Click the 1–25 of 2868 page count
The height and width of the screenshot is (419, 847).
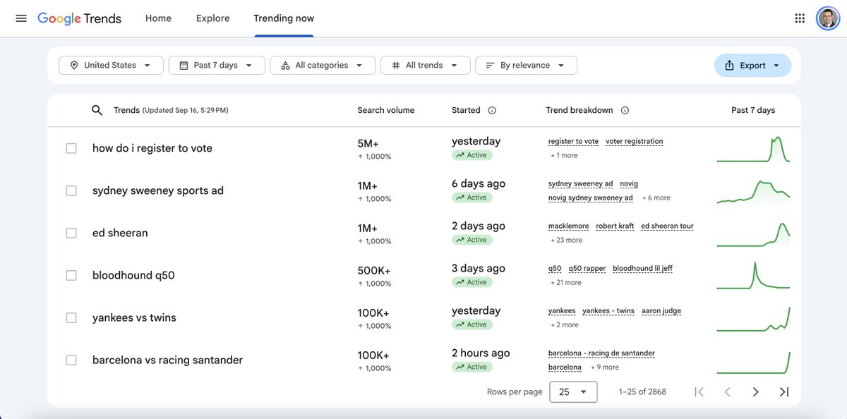coord(642,391)
